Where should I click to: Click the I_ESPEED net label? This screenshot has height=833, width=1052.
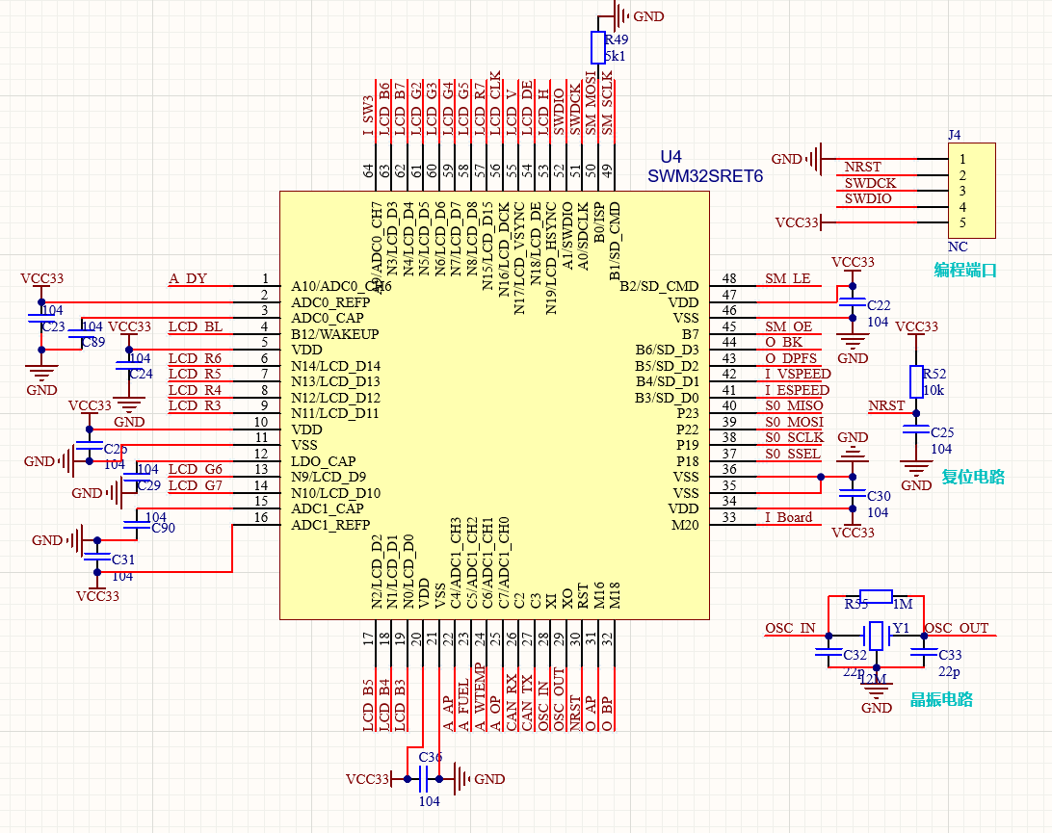tap(797, 390)
